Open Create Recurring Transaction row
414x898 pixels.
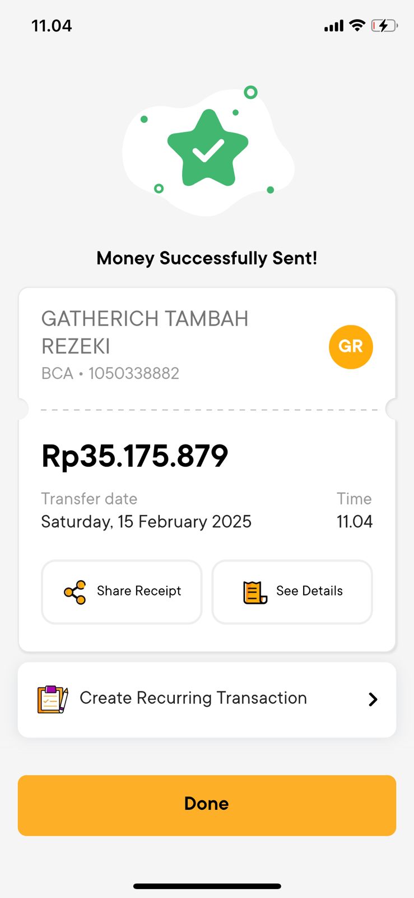[x=207, y=699]
